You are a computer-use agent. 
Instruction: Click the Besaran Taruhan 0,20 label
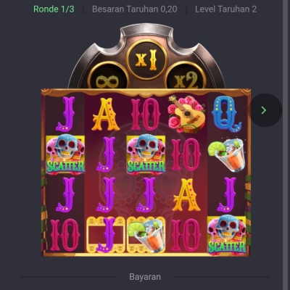point(135,9)
